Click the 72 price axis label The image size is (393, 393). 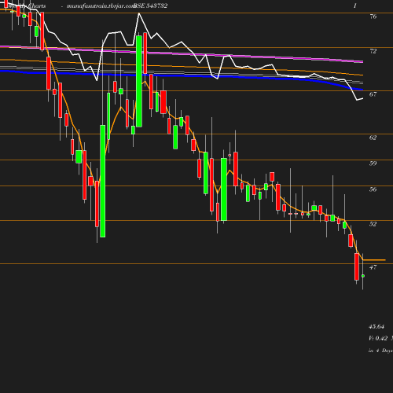click(x=373, y=51)
